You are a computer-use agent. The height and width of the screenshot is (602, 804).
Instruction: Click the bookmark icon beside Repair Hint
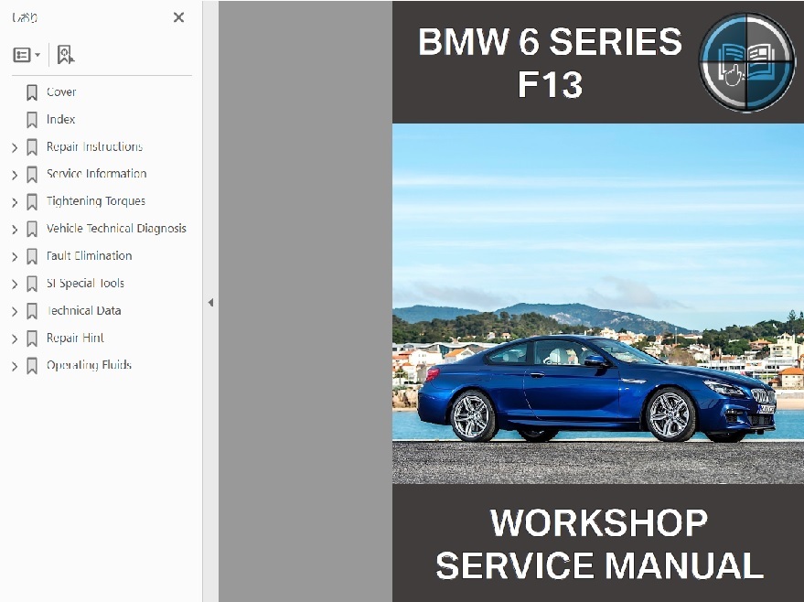click(32, 338)
